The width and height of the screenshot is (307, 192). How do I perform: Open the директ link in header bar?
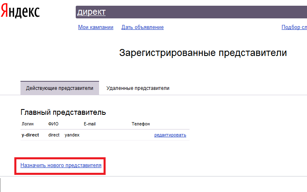(x=91, y=12)
